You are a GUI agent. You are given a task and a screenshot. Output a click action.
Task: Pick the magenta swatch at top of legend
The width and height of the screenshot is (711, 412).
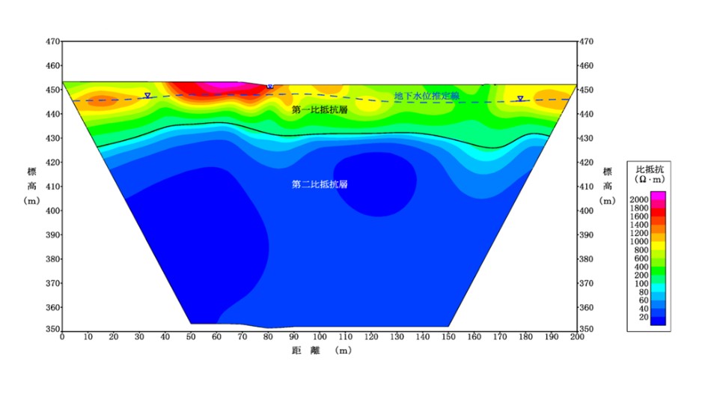click(658, 195)
